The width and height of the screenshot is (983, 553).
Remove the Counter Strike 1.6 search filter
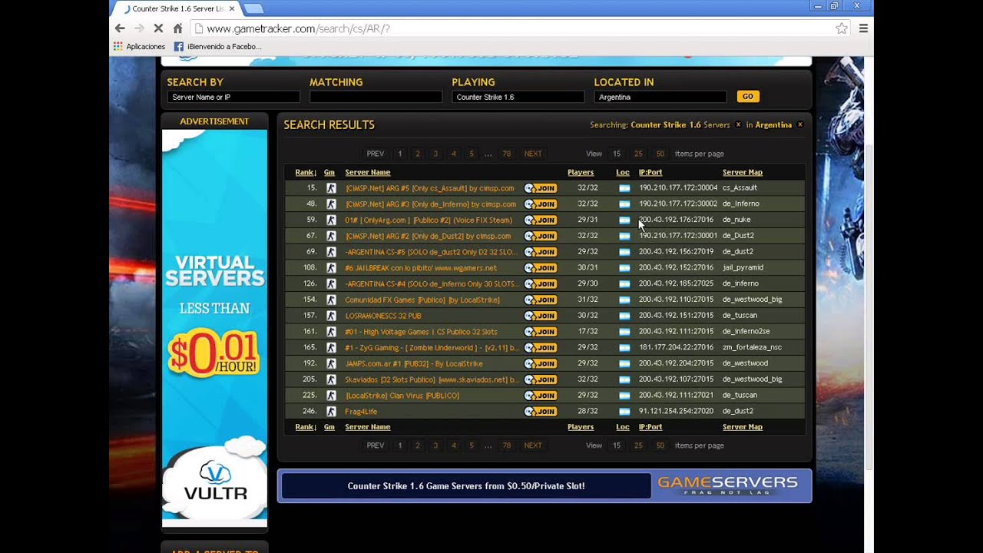(738, 124)
